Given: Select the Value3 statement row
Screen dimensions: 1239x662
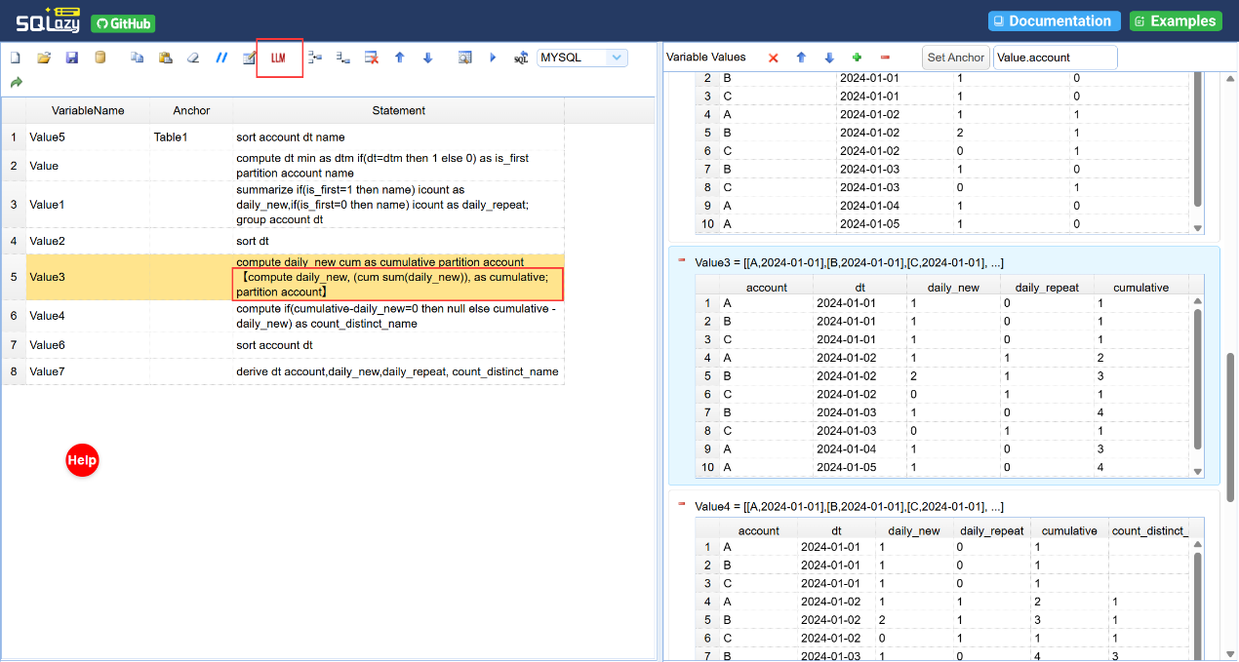Looking at the screenshot, I should [x=283, y=277].
